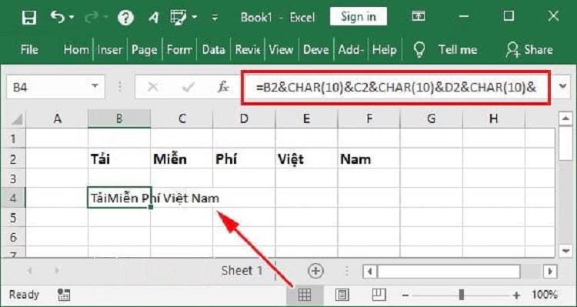Open the Undo history dropdown arrow
The image size is (577, 307).
(x=71, y=17)
